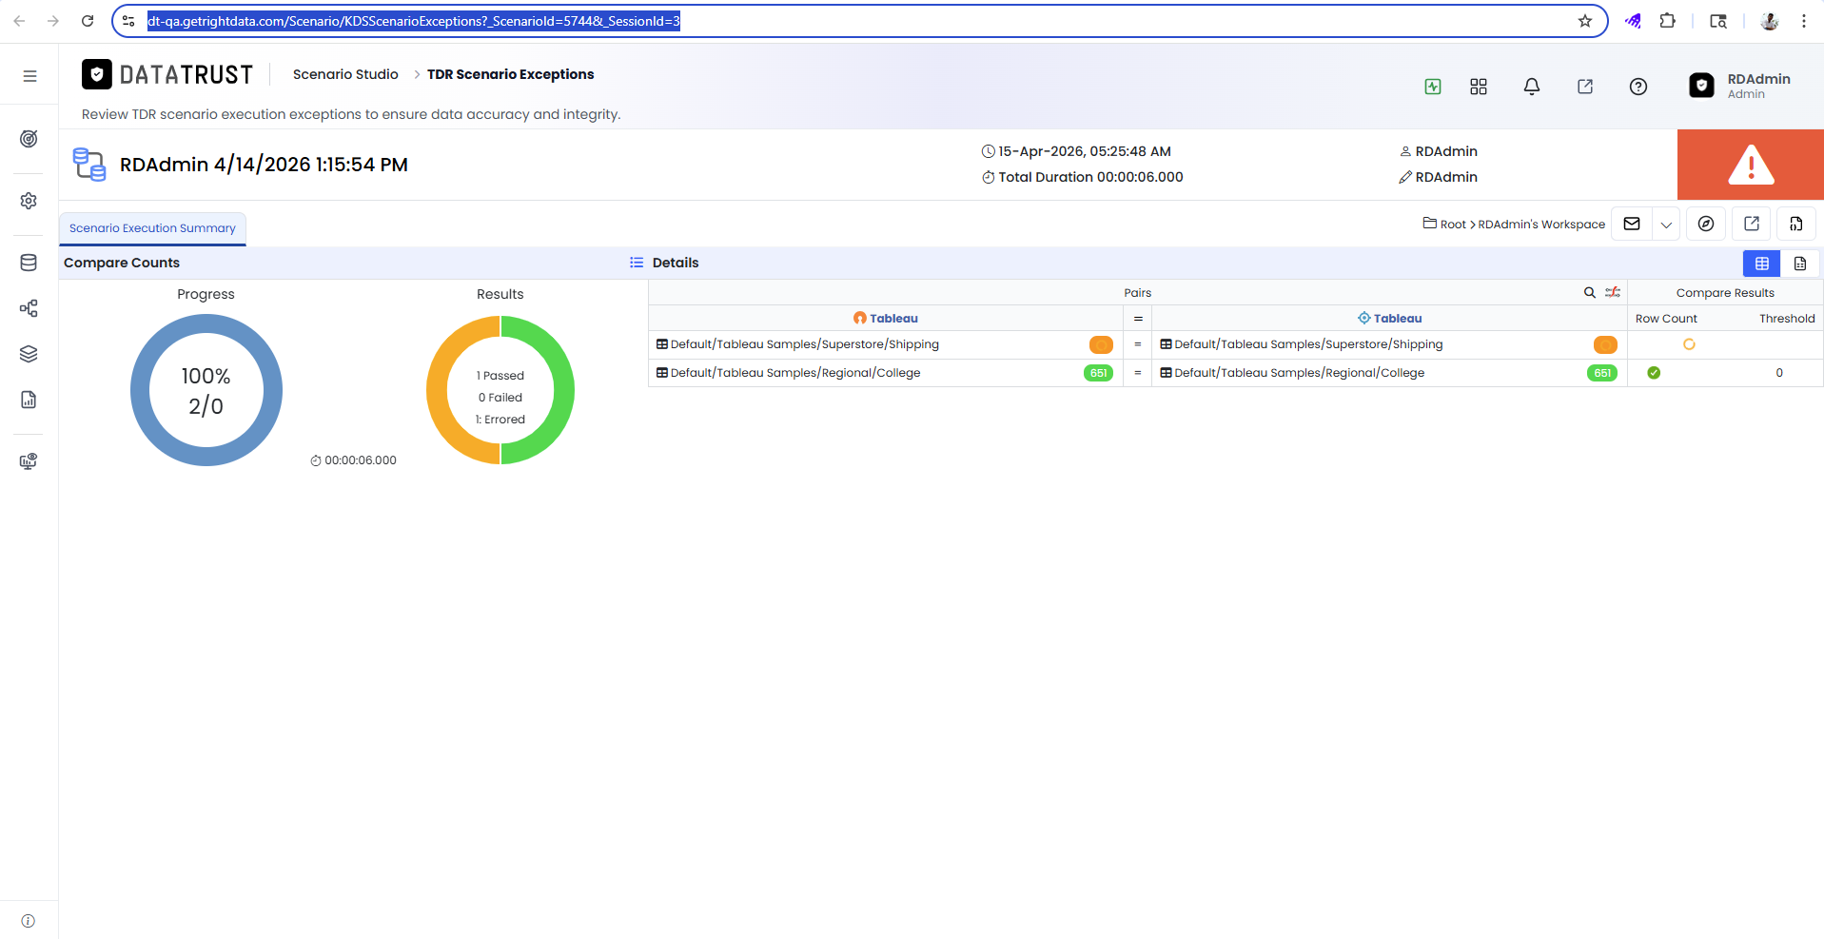Select source Regional/College pair row
The width and height of the screenshot is (1824, 939).
click(885, 373)
